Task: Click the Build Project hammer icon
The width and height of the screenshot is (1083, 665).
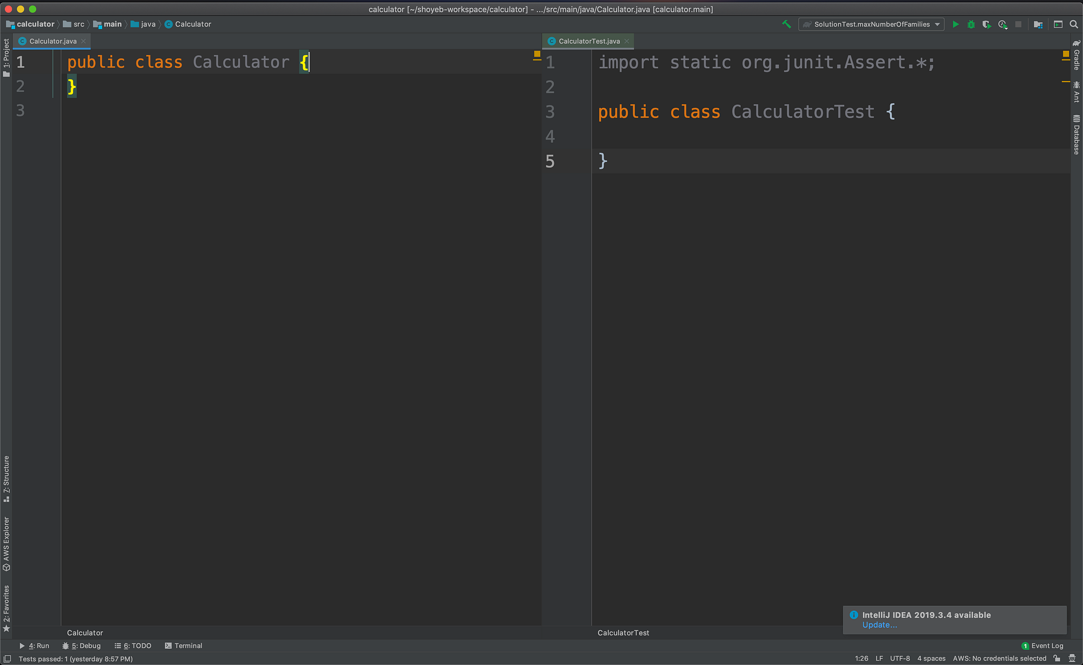Action: 786,24
